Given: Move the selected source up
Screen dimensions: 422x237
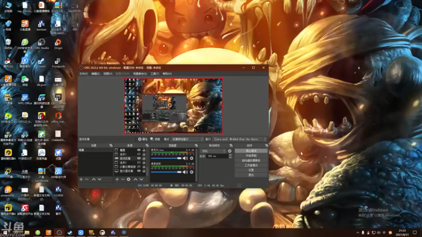Looking at the screenshot, I should (136, 179).
